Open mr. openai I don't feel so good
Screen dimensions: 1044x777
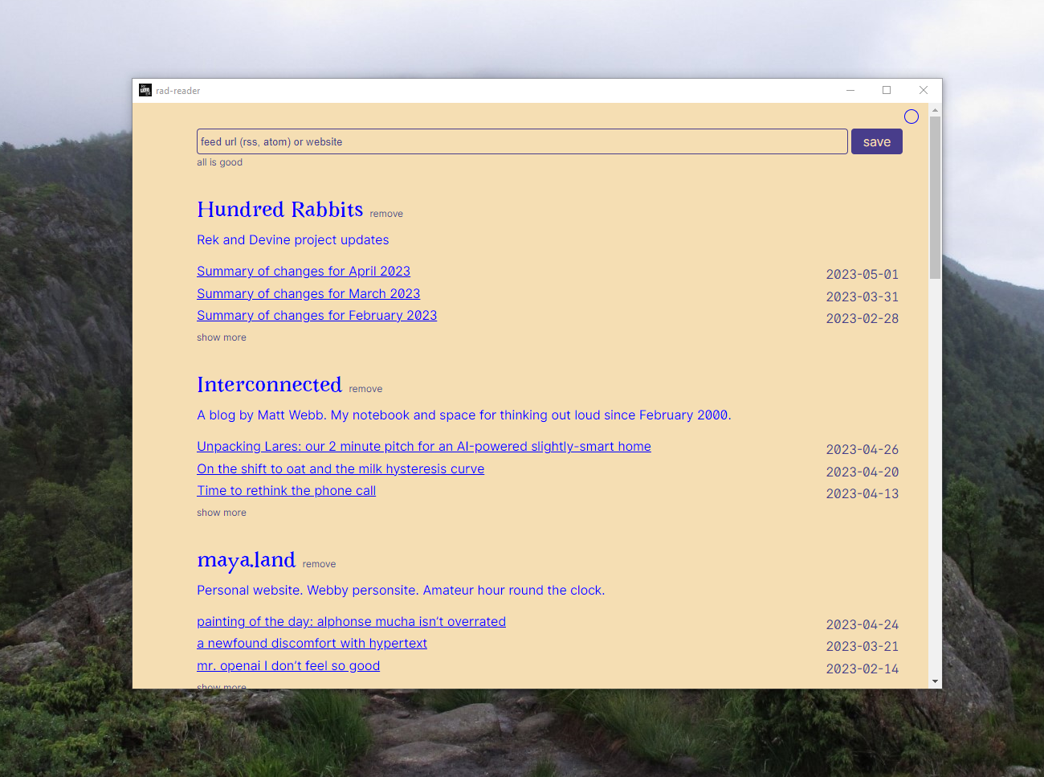[288, 666]
